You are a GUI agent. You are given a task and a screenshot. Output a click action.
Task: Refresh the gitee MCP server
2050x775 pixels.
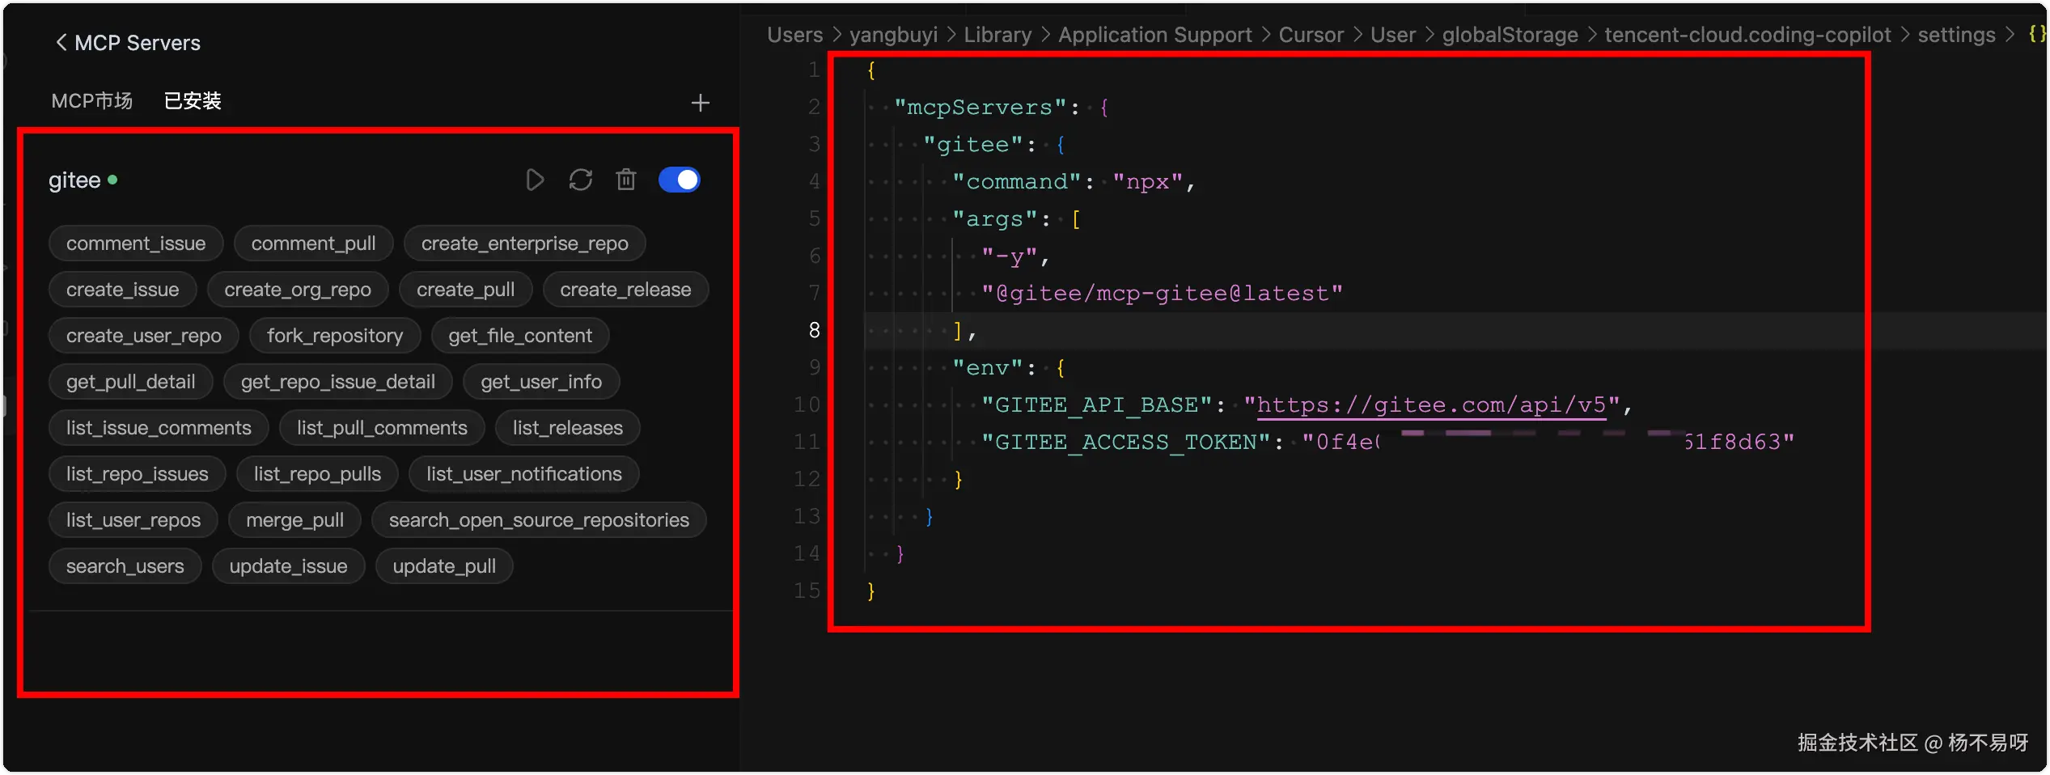coord(581,180)
